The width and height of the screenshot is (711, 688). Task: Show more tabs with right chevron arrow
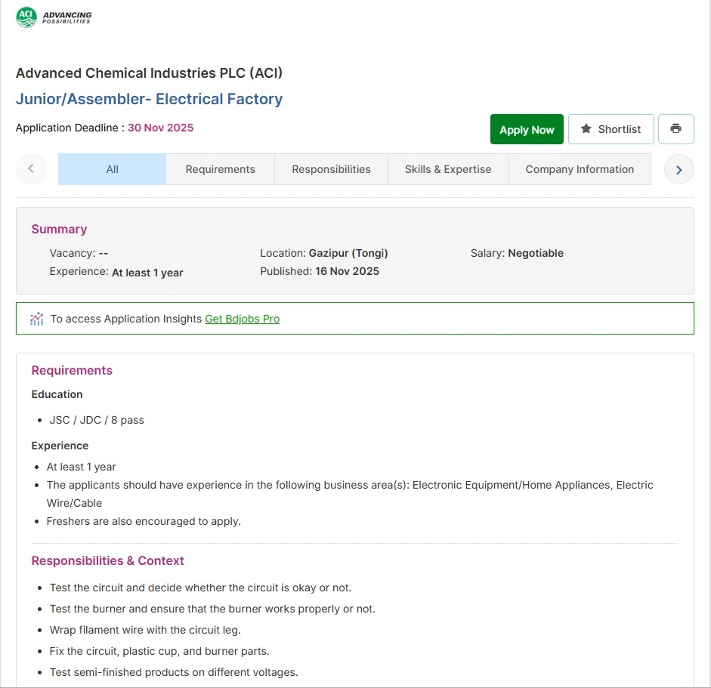pos(679,169)
